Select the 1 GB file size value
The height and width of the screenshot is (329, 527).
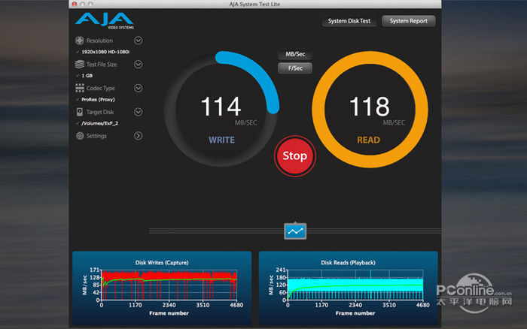87,76
